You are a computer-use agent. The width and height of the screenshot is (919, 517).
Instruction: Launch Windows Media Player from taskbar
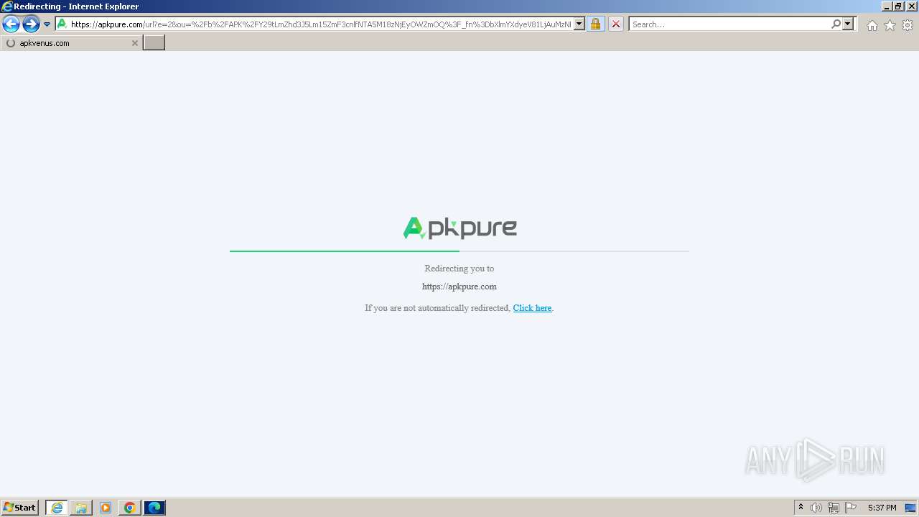(106, 508)
